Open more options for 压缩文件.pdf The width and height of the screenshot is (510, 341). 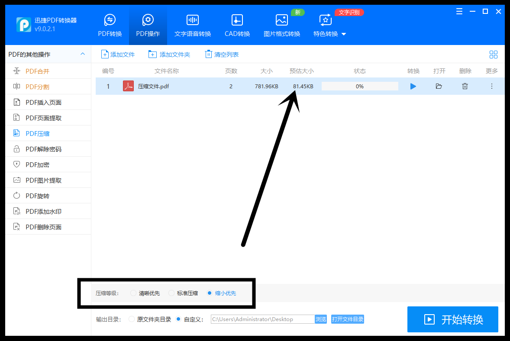pyautogui.click(x=491, y=86)
